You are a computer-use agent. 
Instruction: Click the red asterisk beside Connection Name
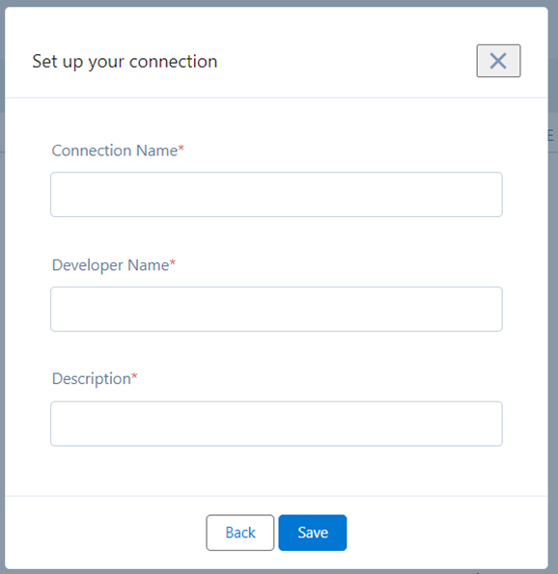[x=181, y=149]
